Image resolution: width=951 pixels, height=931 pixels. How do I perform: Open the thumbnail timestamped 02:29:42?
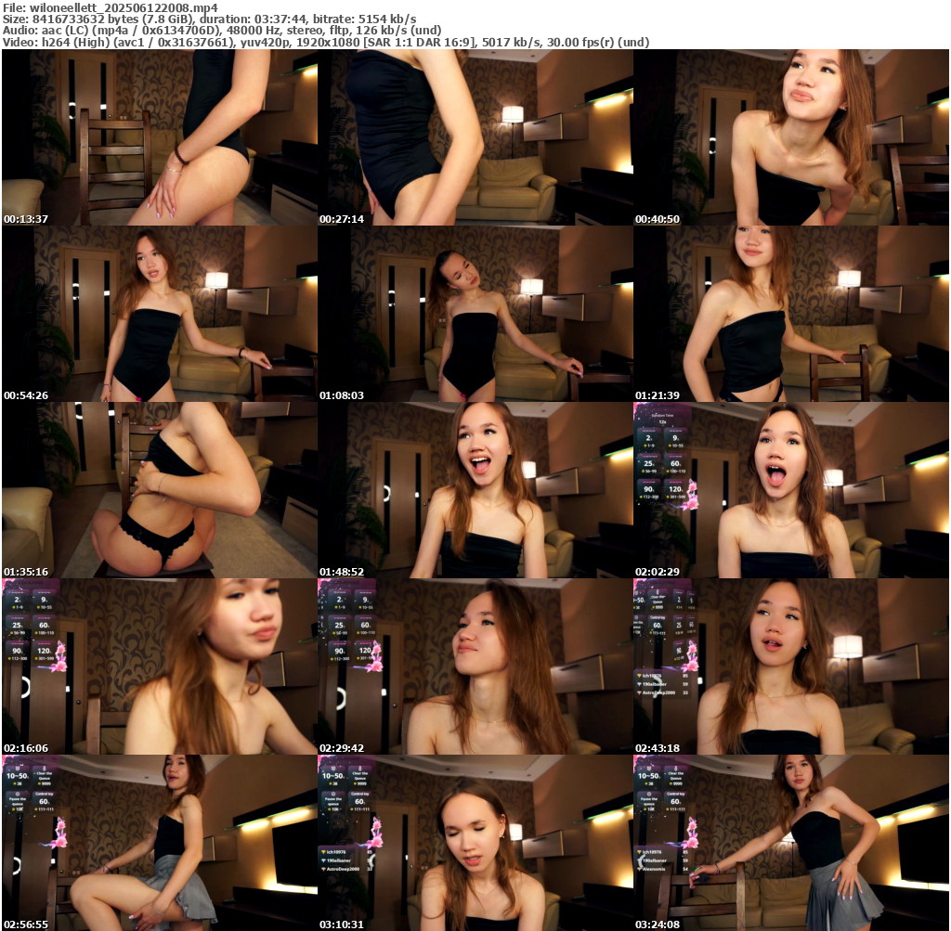[475, 666]
